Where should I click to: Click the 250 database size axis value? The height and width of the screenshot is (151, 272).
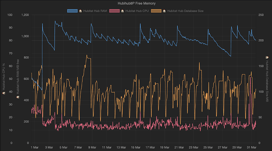(261, 15)
